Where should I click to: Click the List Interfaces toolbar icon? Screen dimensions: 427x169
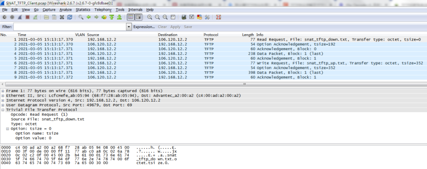tap(4, 17)
